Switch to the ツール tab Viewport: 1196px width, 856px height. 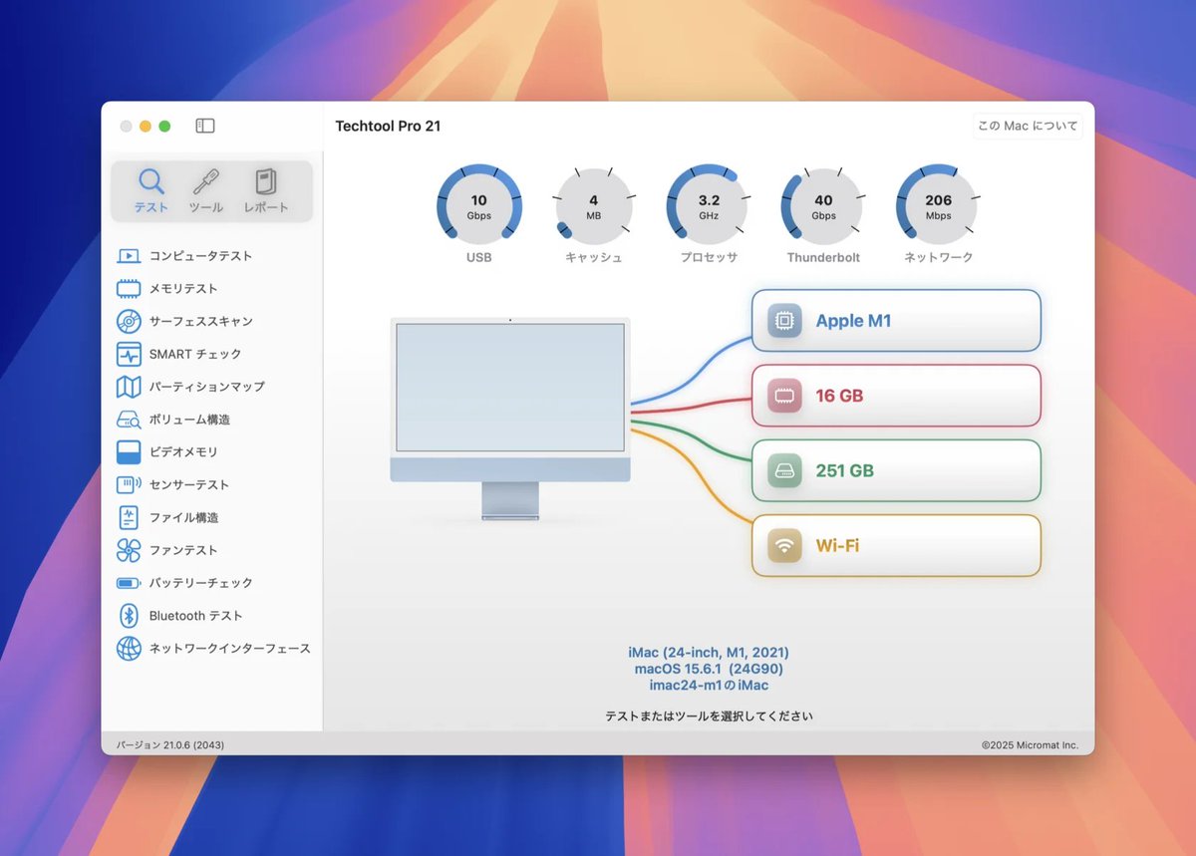(x=206, y=191)
